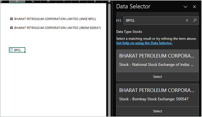Click the fill handle of the BPCL cell
This screenshot has height=117, width=202.
point(25,52)
